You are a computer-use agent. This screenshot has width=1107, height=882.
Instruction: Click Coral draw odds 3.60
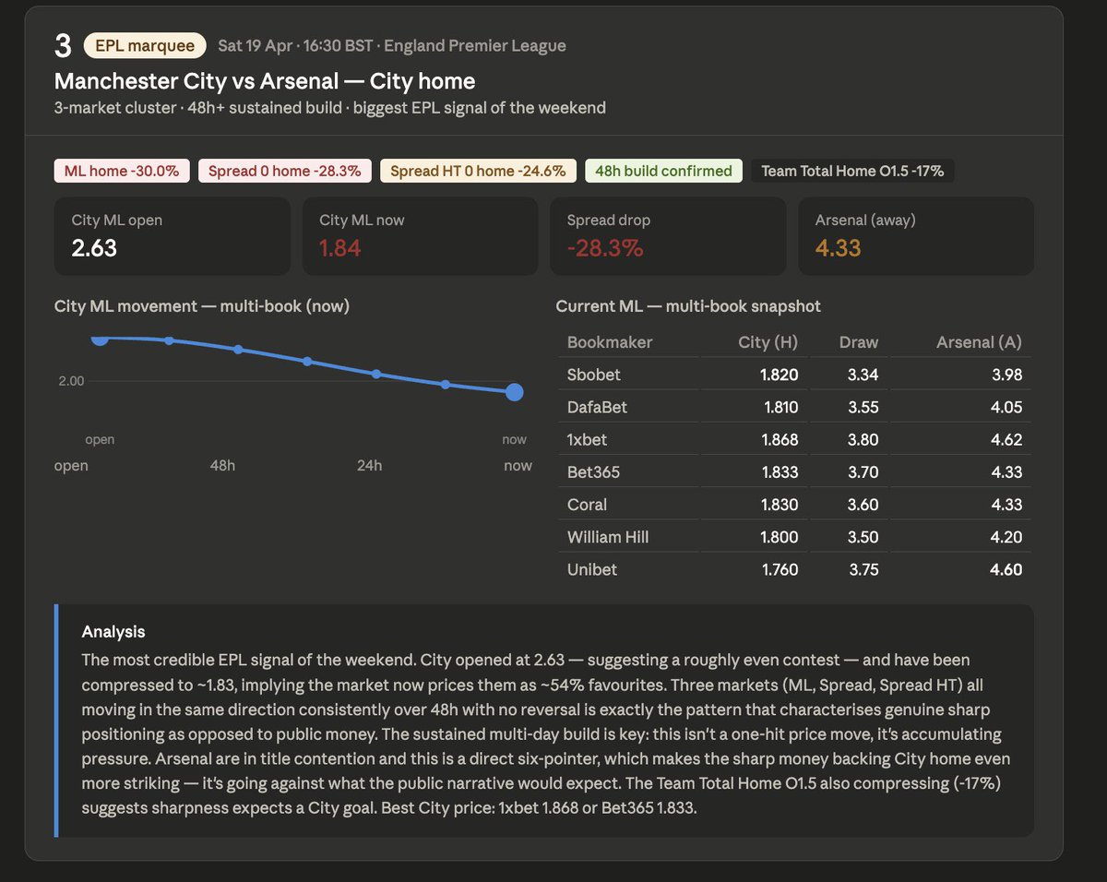click(x=863, y=505)
